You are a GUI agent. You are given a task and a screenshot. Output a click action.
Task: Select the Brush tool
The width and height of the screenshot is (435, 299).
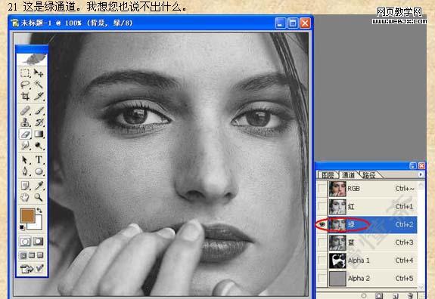click(39, 111)
